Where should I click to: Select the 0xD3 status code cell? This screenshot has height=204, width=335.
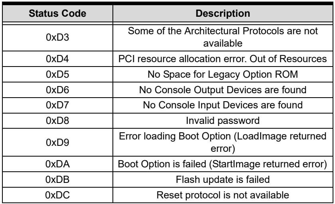point(57,37)
